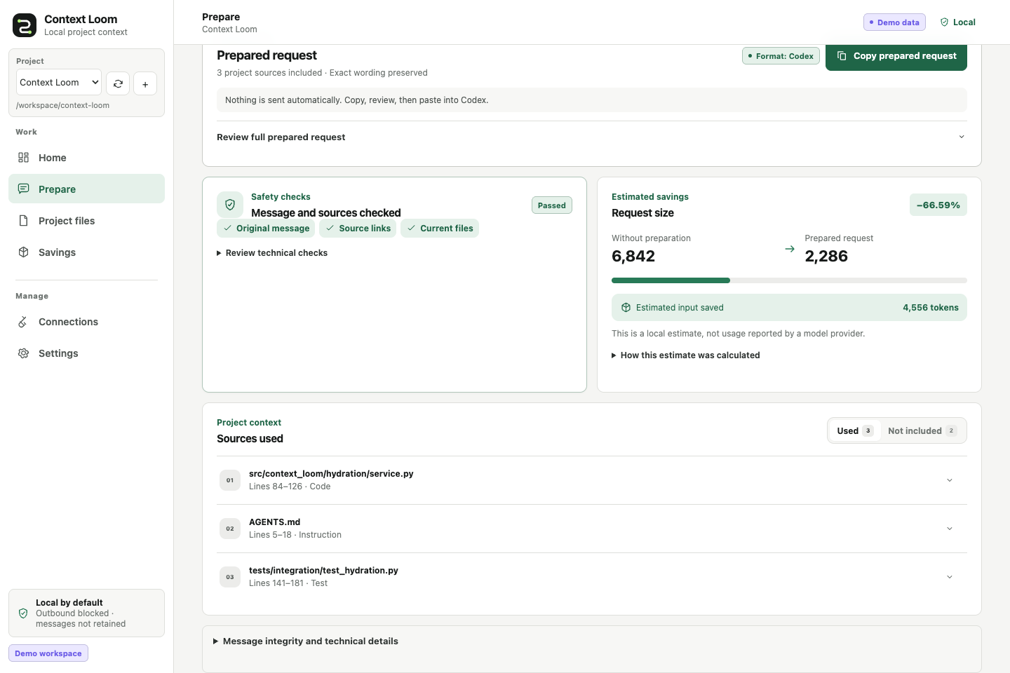The width and height of the screenshot is (1010, 673).
Task: Click the shield icon in Local by default
Action: point(23,613)
